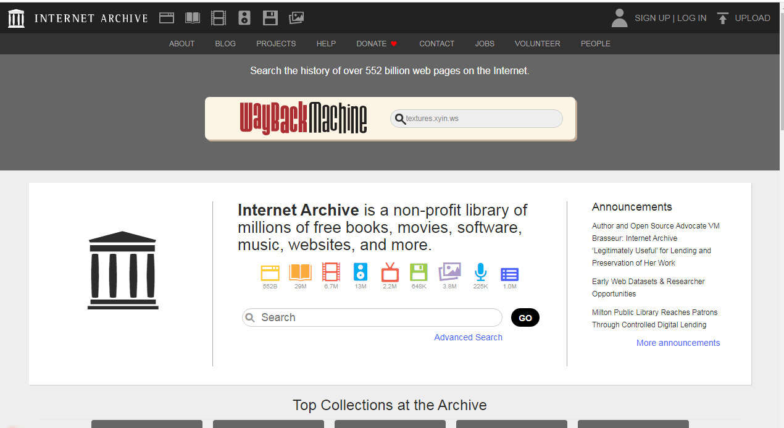Click the SIGN UP link
Screen dimensions: 784x428
[652, 18]
